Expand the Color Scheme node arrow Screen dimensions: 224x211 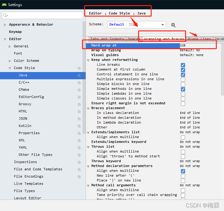pos(10,61)
